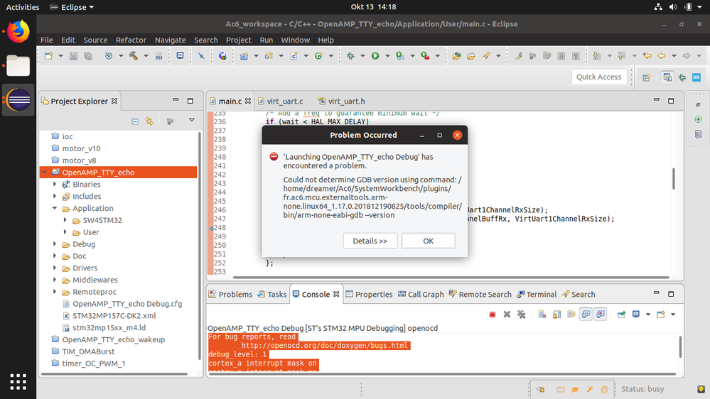The height and width of the screenshot is (399, 710).
Task: Click the Open Perspective icon
Action: 647,77
